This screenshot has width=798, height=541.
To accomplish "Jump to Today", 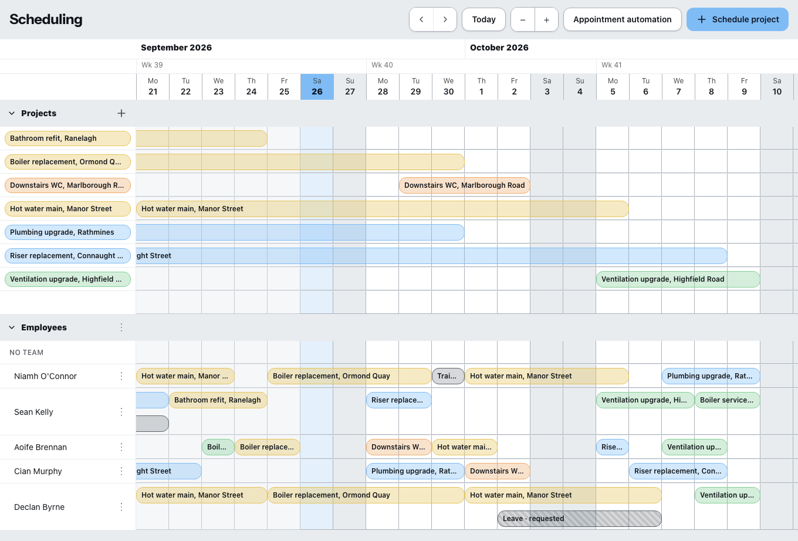I will (x=483, y=19).
